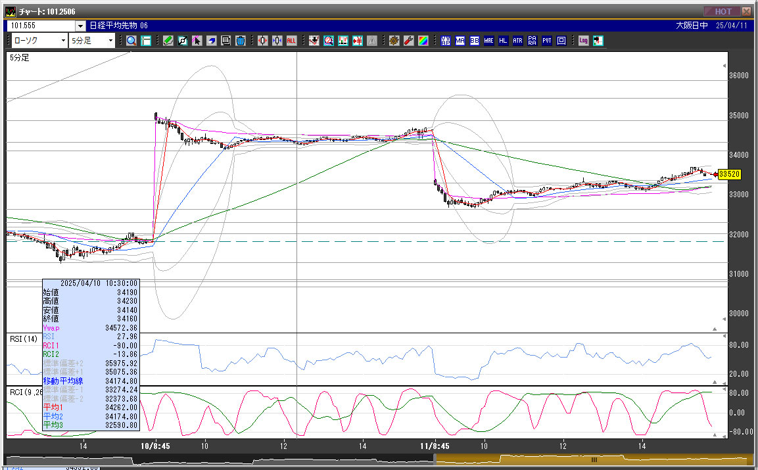Click the magnifier zoom tool icon
The image size is (758, 470).
131,41
